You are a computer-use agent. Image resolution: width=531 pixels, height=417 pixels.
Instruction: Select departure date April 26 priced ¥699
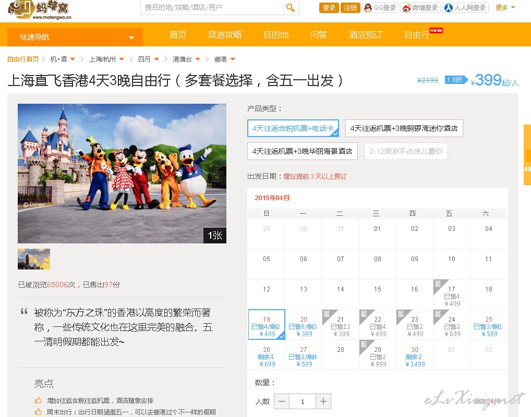click(267, 355)
